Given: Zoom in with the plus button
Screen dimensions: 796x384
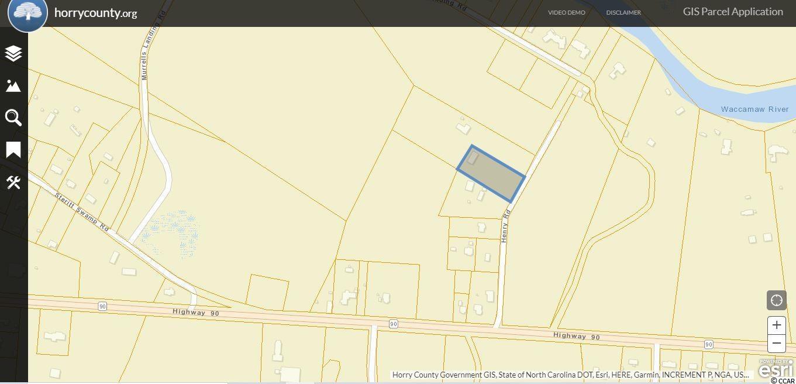Looking at the screenshot, I should [777, 325].
